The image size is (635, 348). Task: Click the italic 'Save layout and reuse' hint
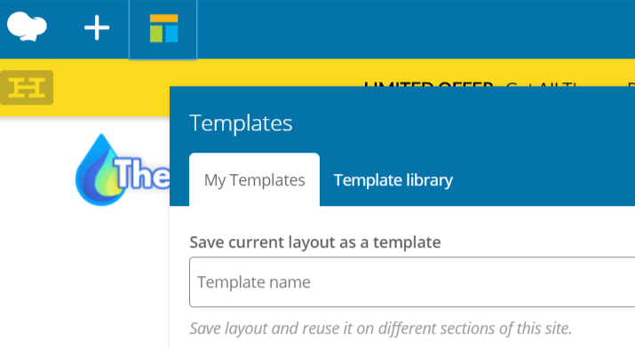[x=381, y=328]
